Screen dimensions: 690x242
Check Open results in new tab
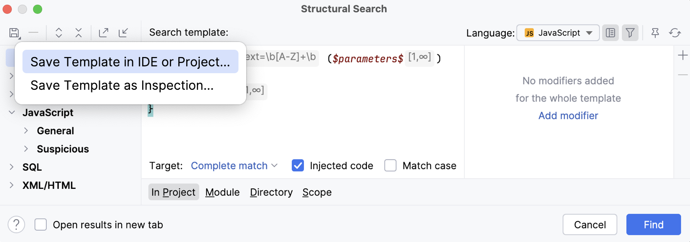point(41,225)
